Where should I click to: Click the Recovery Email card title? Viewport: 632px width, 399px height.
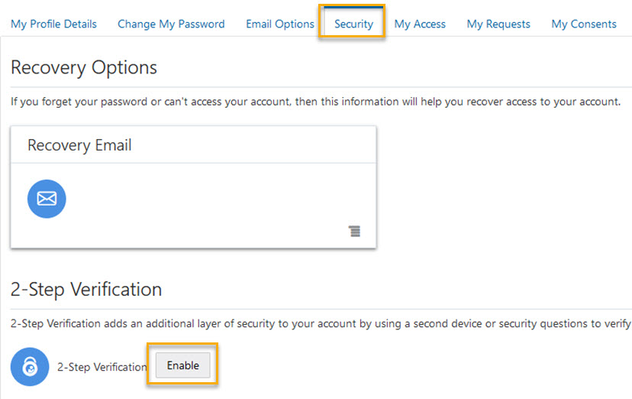[x=79, y=145]
